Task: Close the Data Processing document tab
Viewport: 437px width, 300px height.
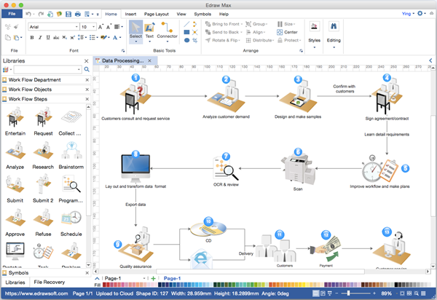Action: [x=149, y=60]
